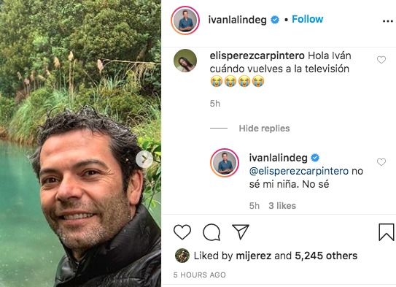This screenshot has width=396, height=287.
Task: Show the 5,245 others who liked
Action: (x=326, y=256)
